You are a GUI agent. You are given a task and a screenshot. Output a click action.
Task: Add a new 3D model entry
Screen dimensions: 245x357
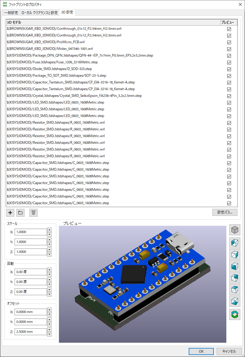(x=10, y=212)
